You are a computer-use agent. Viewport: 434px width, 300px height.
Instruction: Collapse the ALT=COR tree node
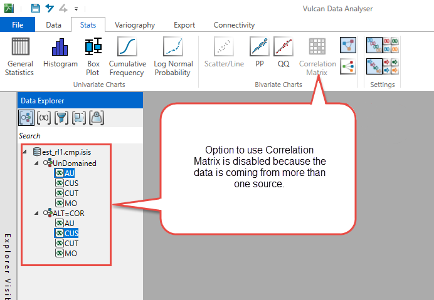tap(36, 213)
